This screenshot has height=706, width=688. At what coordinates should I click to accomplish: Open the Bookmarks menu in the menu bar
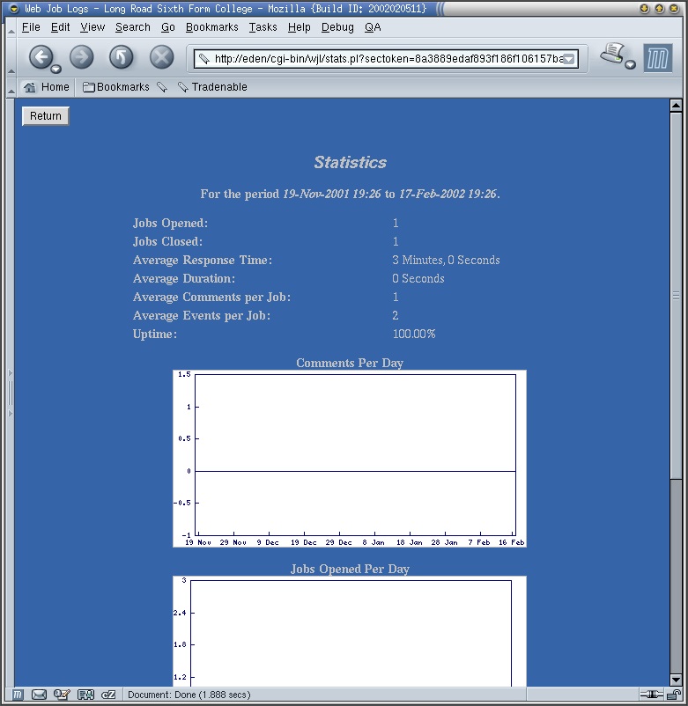211,27
